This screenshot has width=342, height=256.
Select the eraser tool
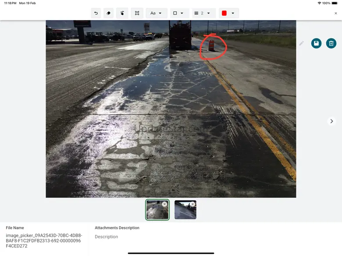(x=108, y=13)
